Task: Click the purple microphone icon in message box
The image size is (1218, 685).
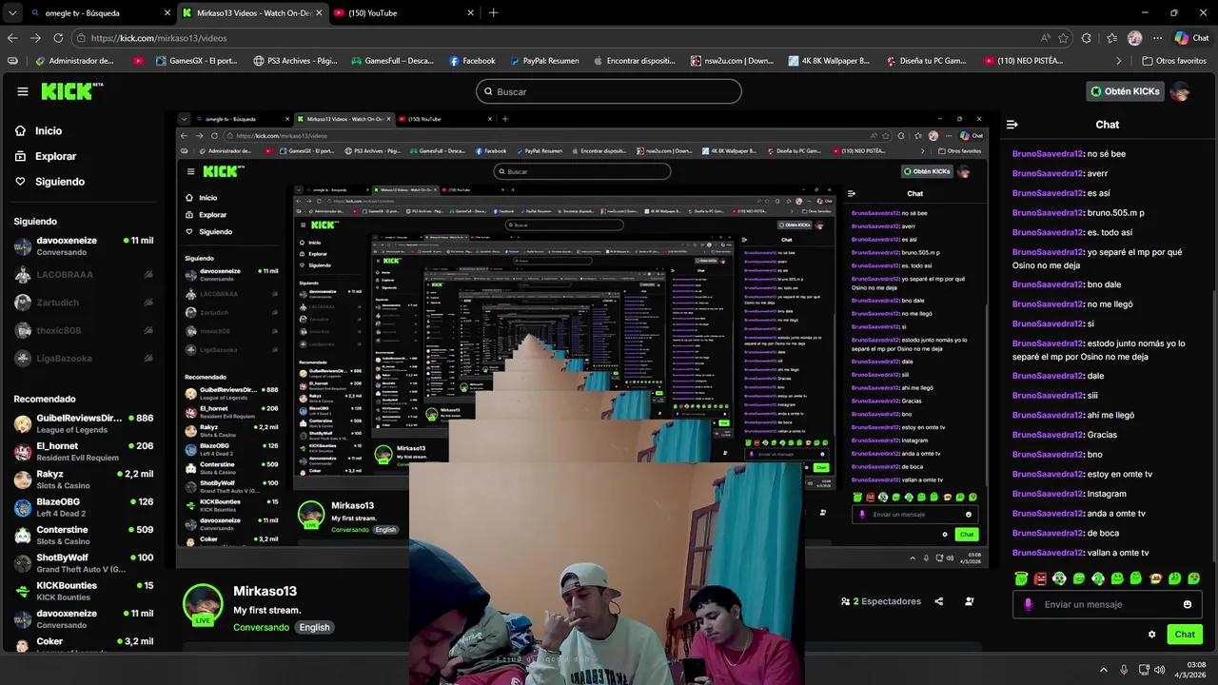Action: [x=1028, y=604]
